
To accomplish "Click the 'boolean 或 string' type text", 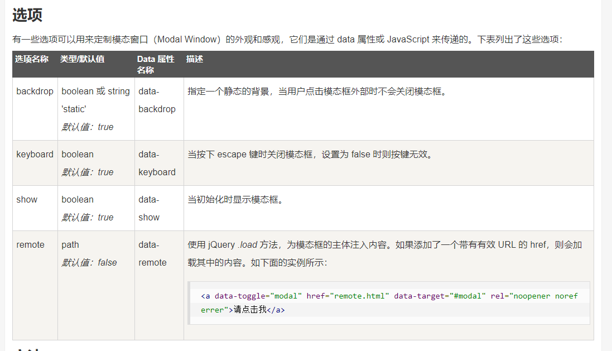I will pos(95,91).
